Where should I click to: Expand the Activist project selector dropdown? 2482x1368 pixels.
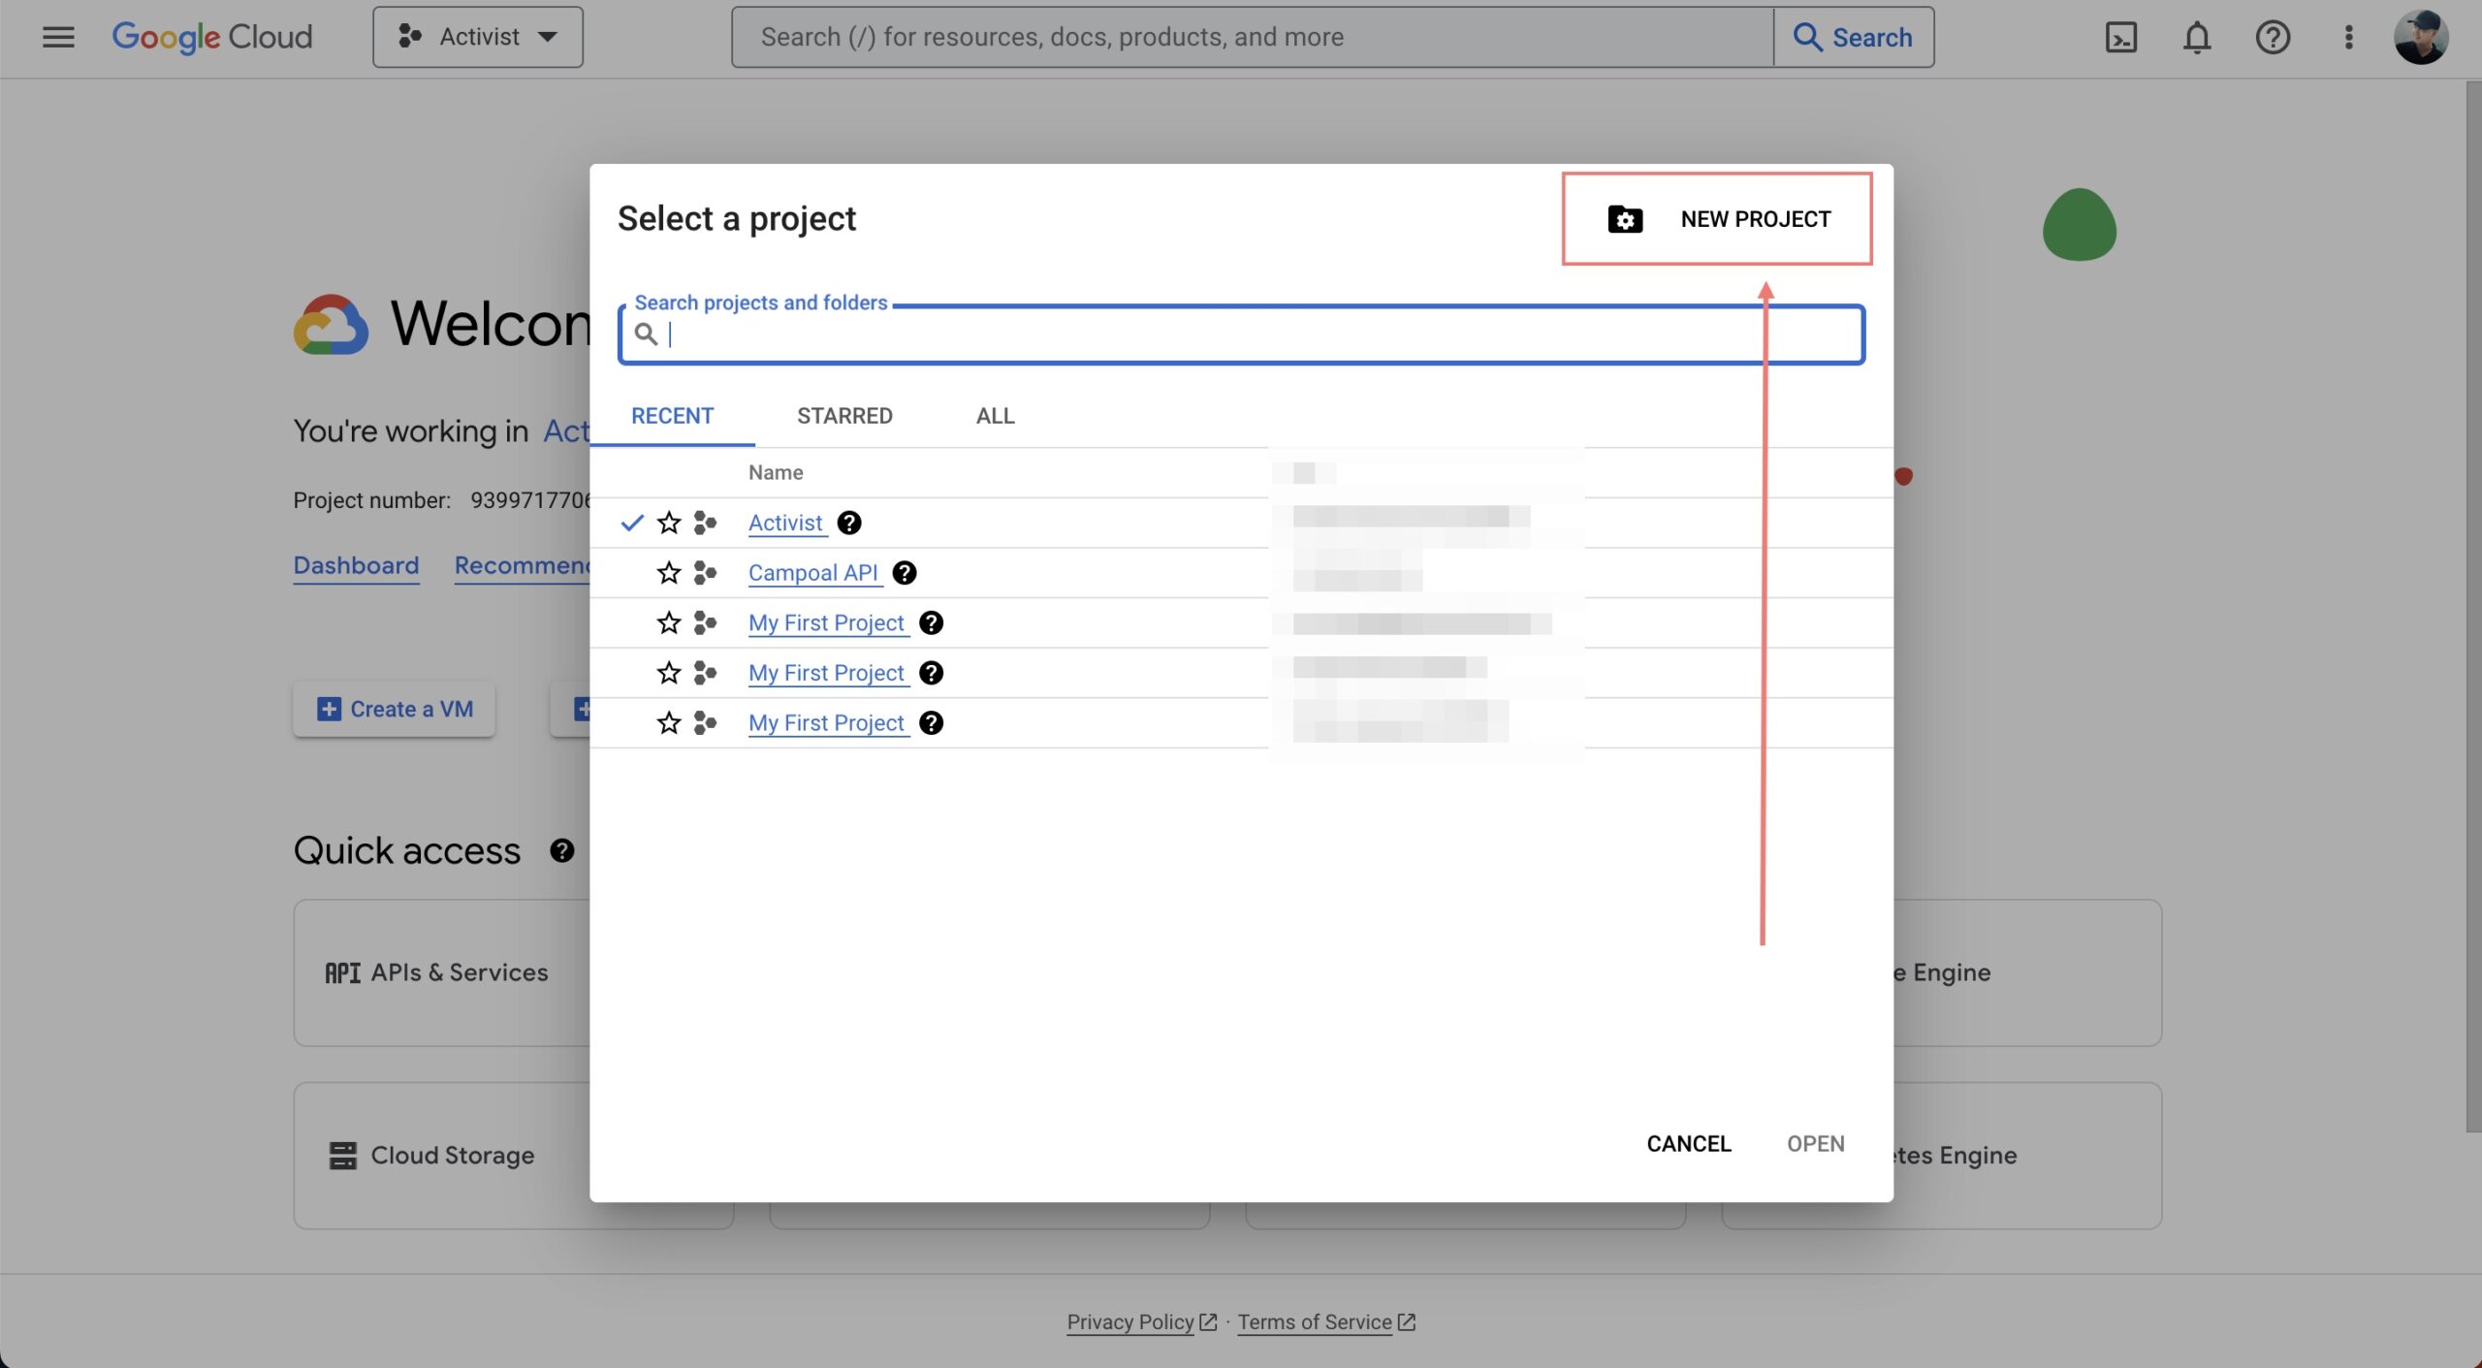(x=478, y=37)
